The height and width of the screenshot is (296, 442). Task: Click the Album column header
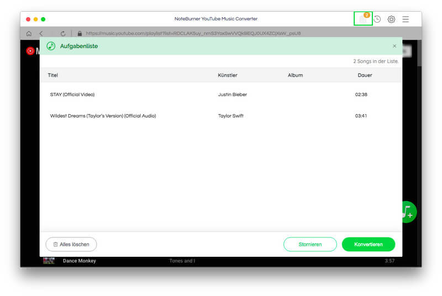295,75
